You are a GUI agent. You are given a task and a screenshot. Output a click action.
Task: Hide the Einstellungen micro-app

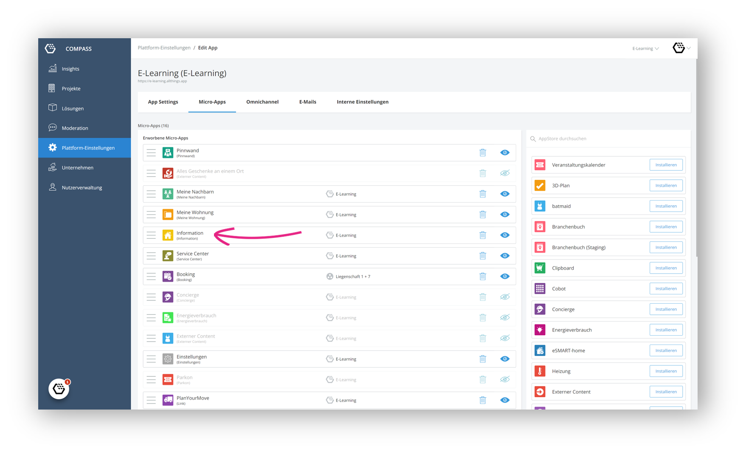coord(505,359)
